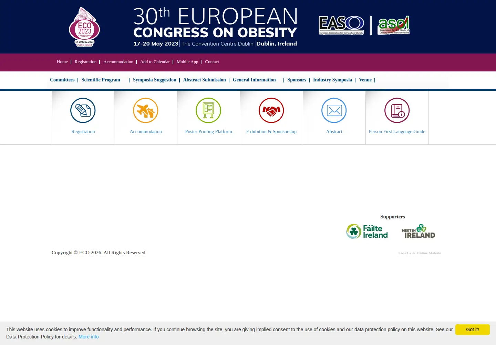Click the Registration pencil-and-paper icon

click(x=83, y=110)
